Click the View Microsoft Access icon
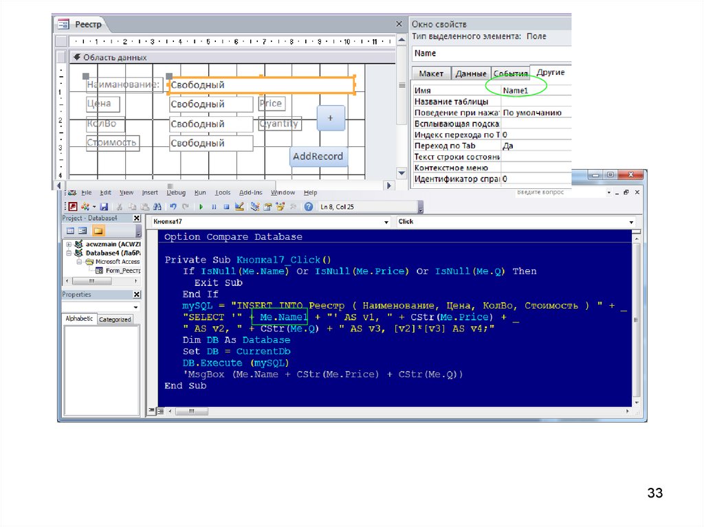 [x=72, y=206]
